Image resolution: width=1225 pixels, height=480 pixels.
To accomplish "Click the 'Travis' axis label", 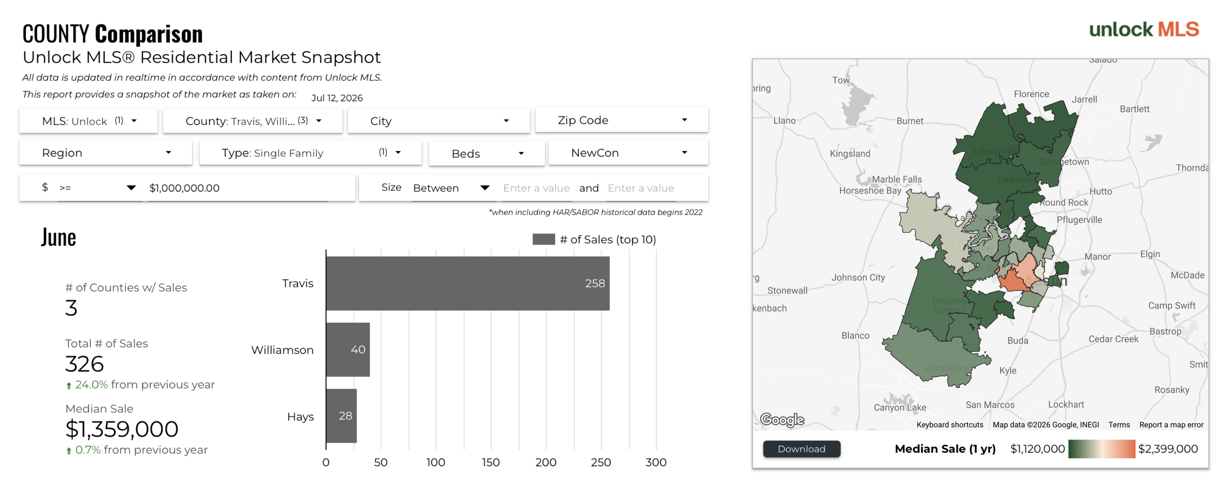I will [x=297, y=283].
